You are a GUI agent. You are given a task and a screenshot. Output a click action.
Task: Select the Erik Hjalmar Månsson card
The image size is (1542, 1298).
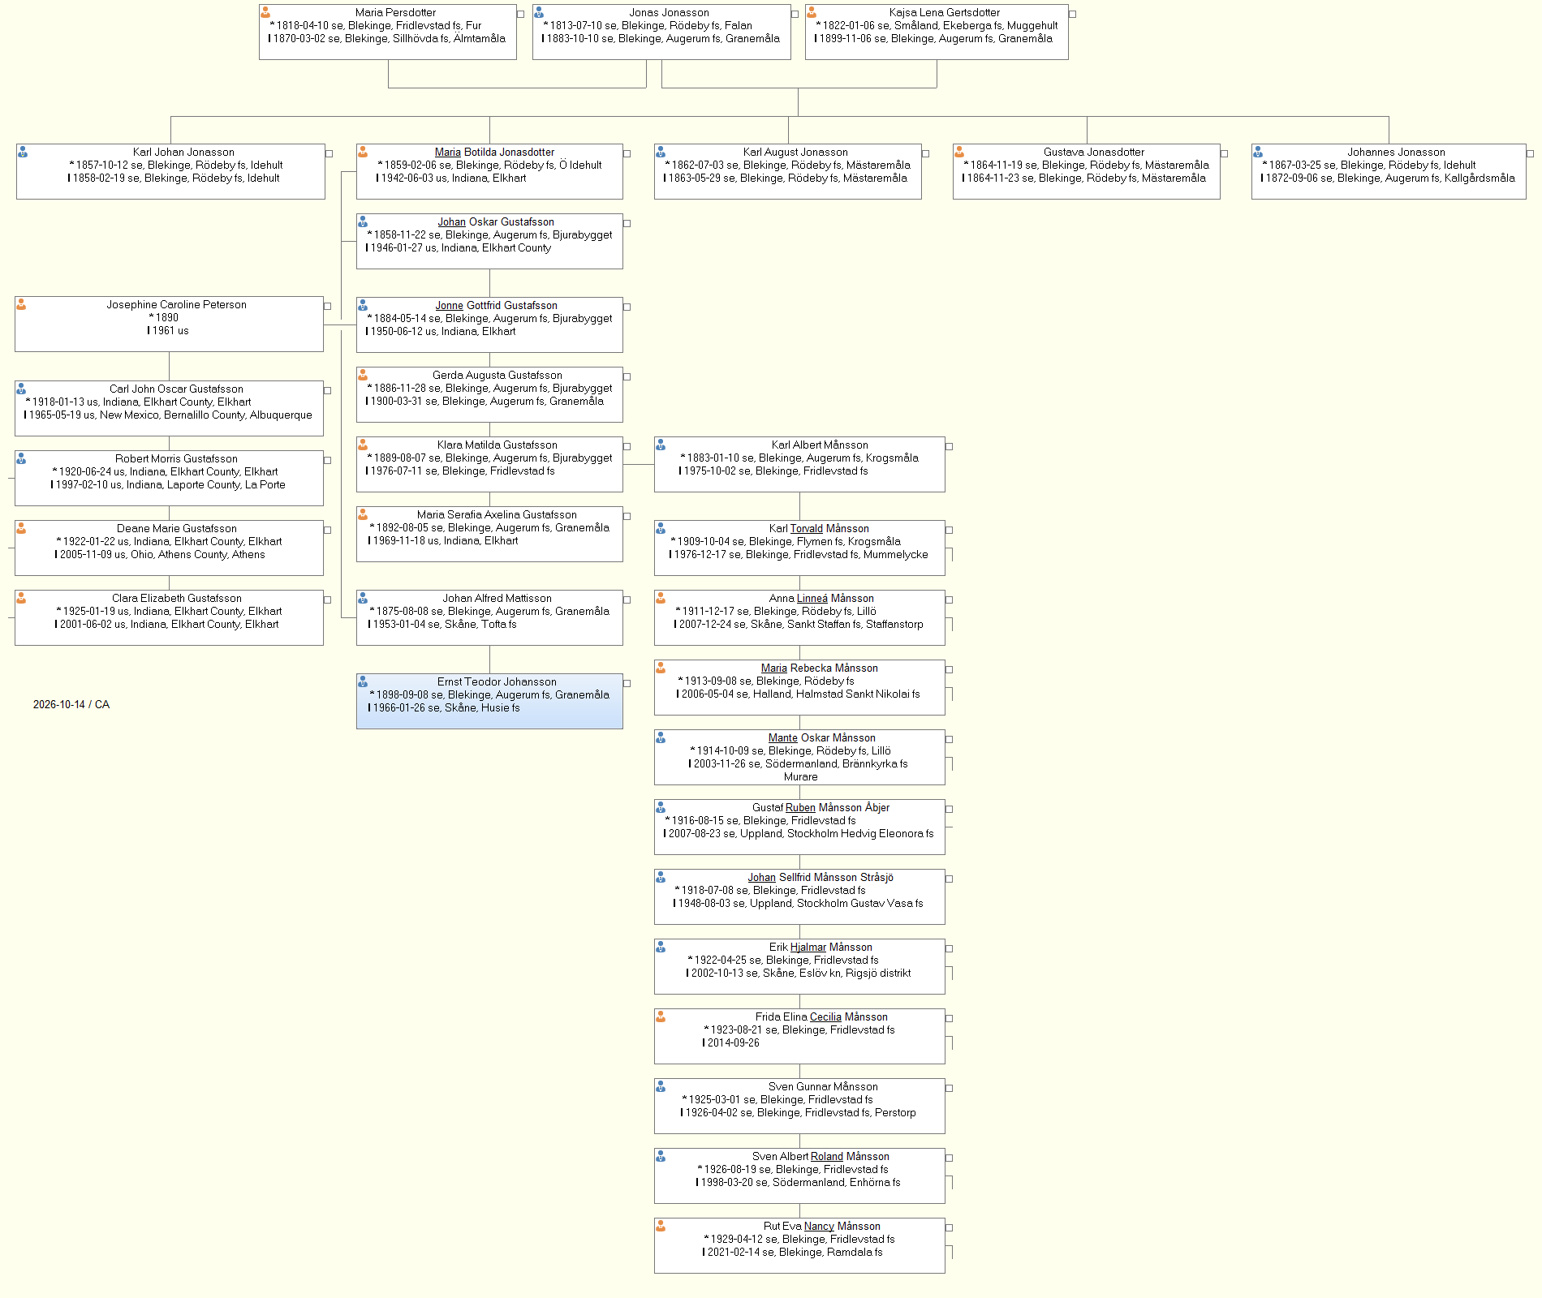coord(799,966)
